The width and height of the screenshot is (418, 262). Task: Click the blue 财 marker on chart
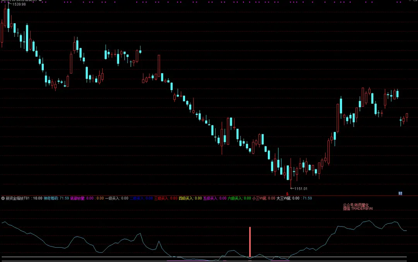(x=400, y=194)
